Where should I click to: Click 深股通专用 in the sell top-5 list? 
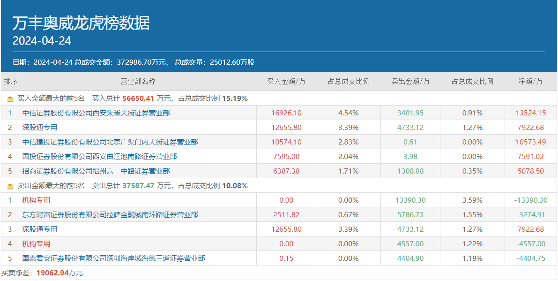coord(40,229)
